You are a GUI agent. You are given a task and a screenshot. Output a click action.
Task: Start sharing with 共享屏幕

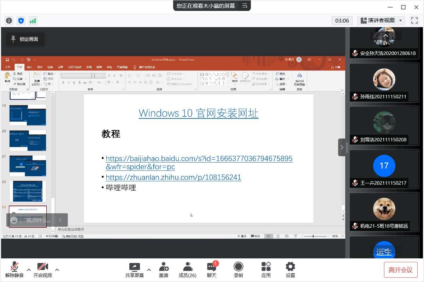(x=135, y=270)
